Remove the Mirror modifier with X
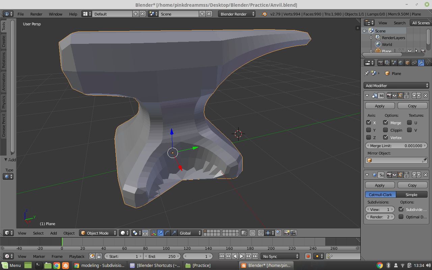 click(426, 96)
